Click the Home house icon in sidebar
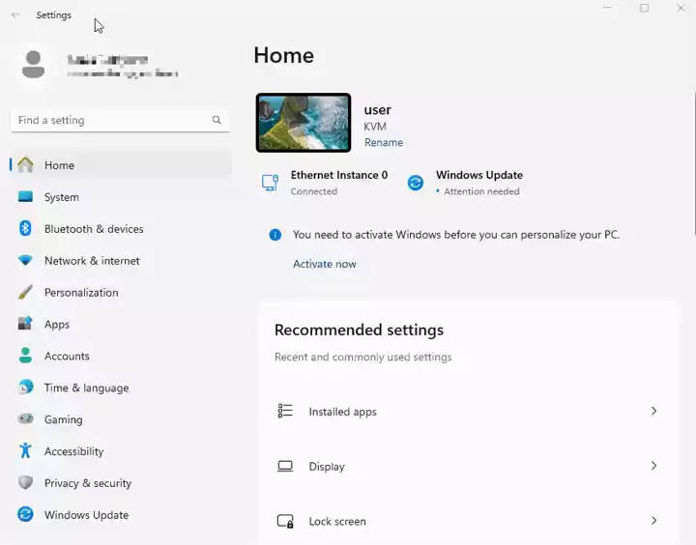Screen dimensions: 696x545 tap(25, 164)
